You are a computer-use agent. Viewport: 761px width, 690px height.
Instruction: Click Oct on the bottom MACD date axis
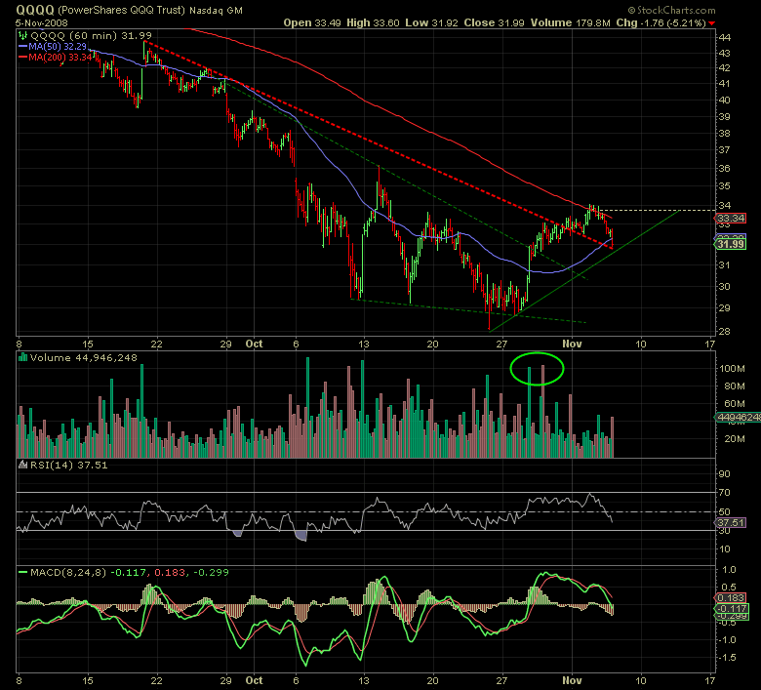click(x=255, y=680)
